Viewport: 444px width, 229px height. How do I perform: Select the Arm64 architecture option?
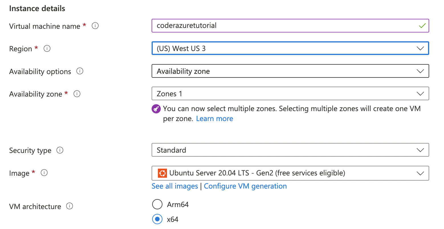coord(157,204)
